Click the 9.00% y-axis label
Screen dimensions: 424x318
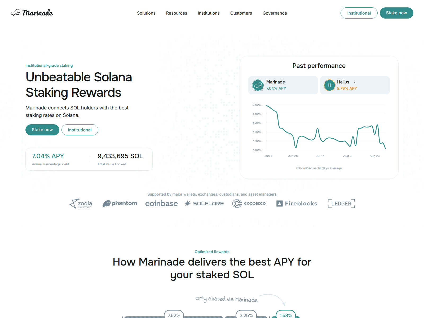[x=257, y=105]
